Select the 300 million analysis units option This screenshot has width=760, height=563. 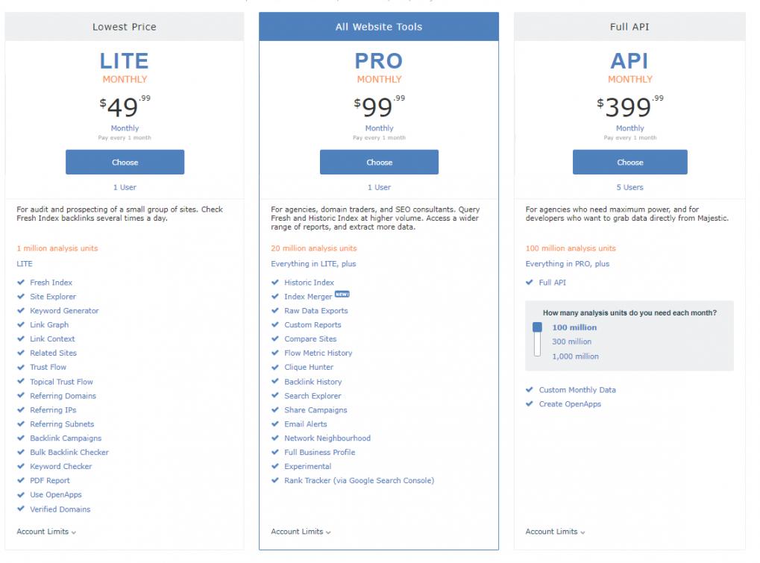pos(571,342)
